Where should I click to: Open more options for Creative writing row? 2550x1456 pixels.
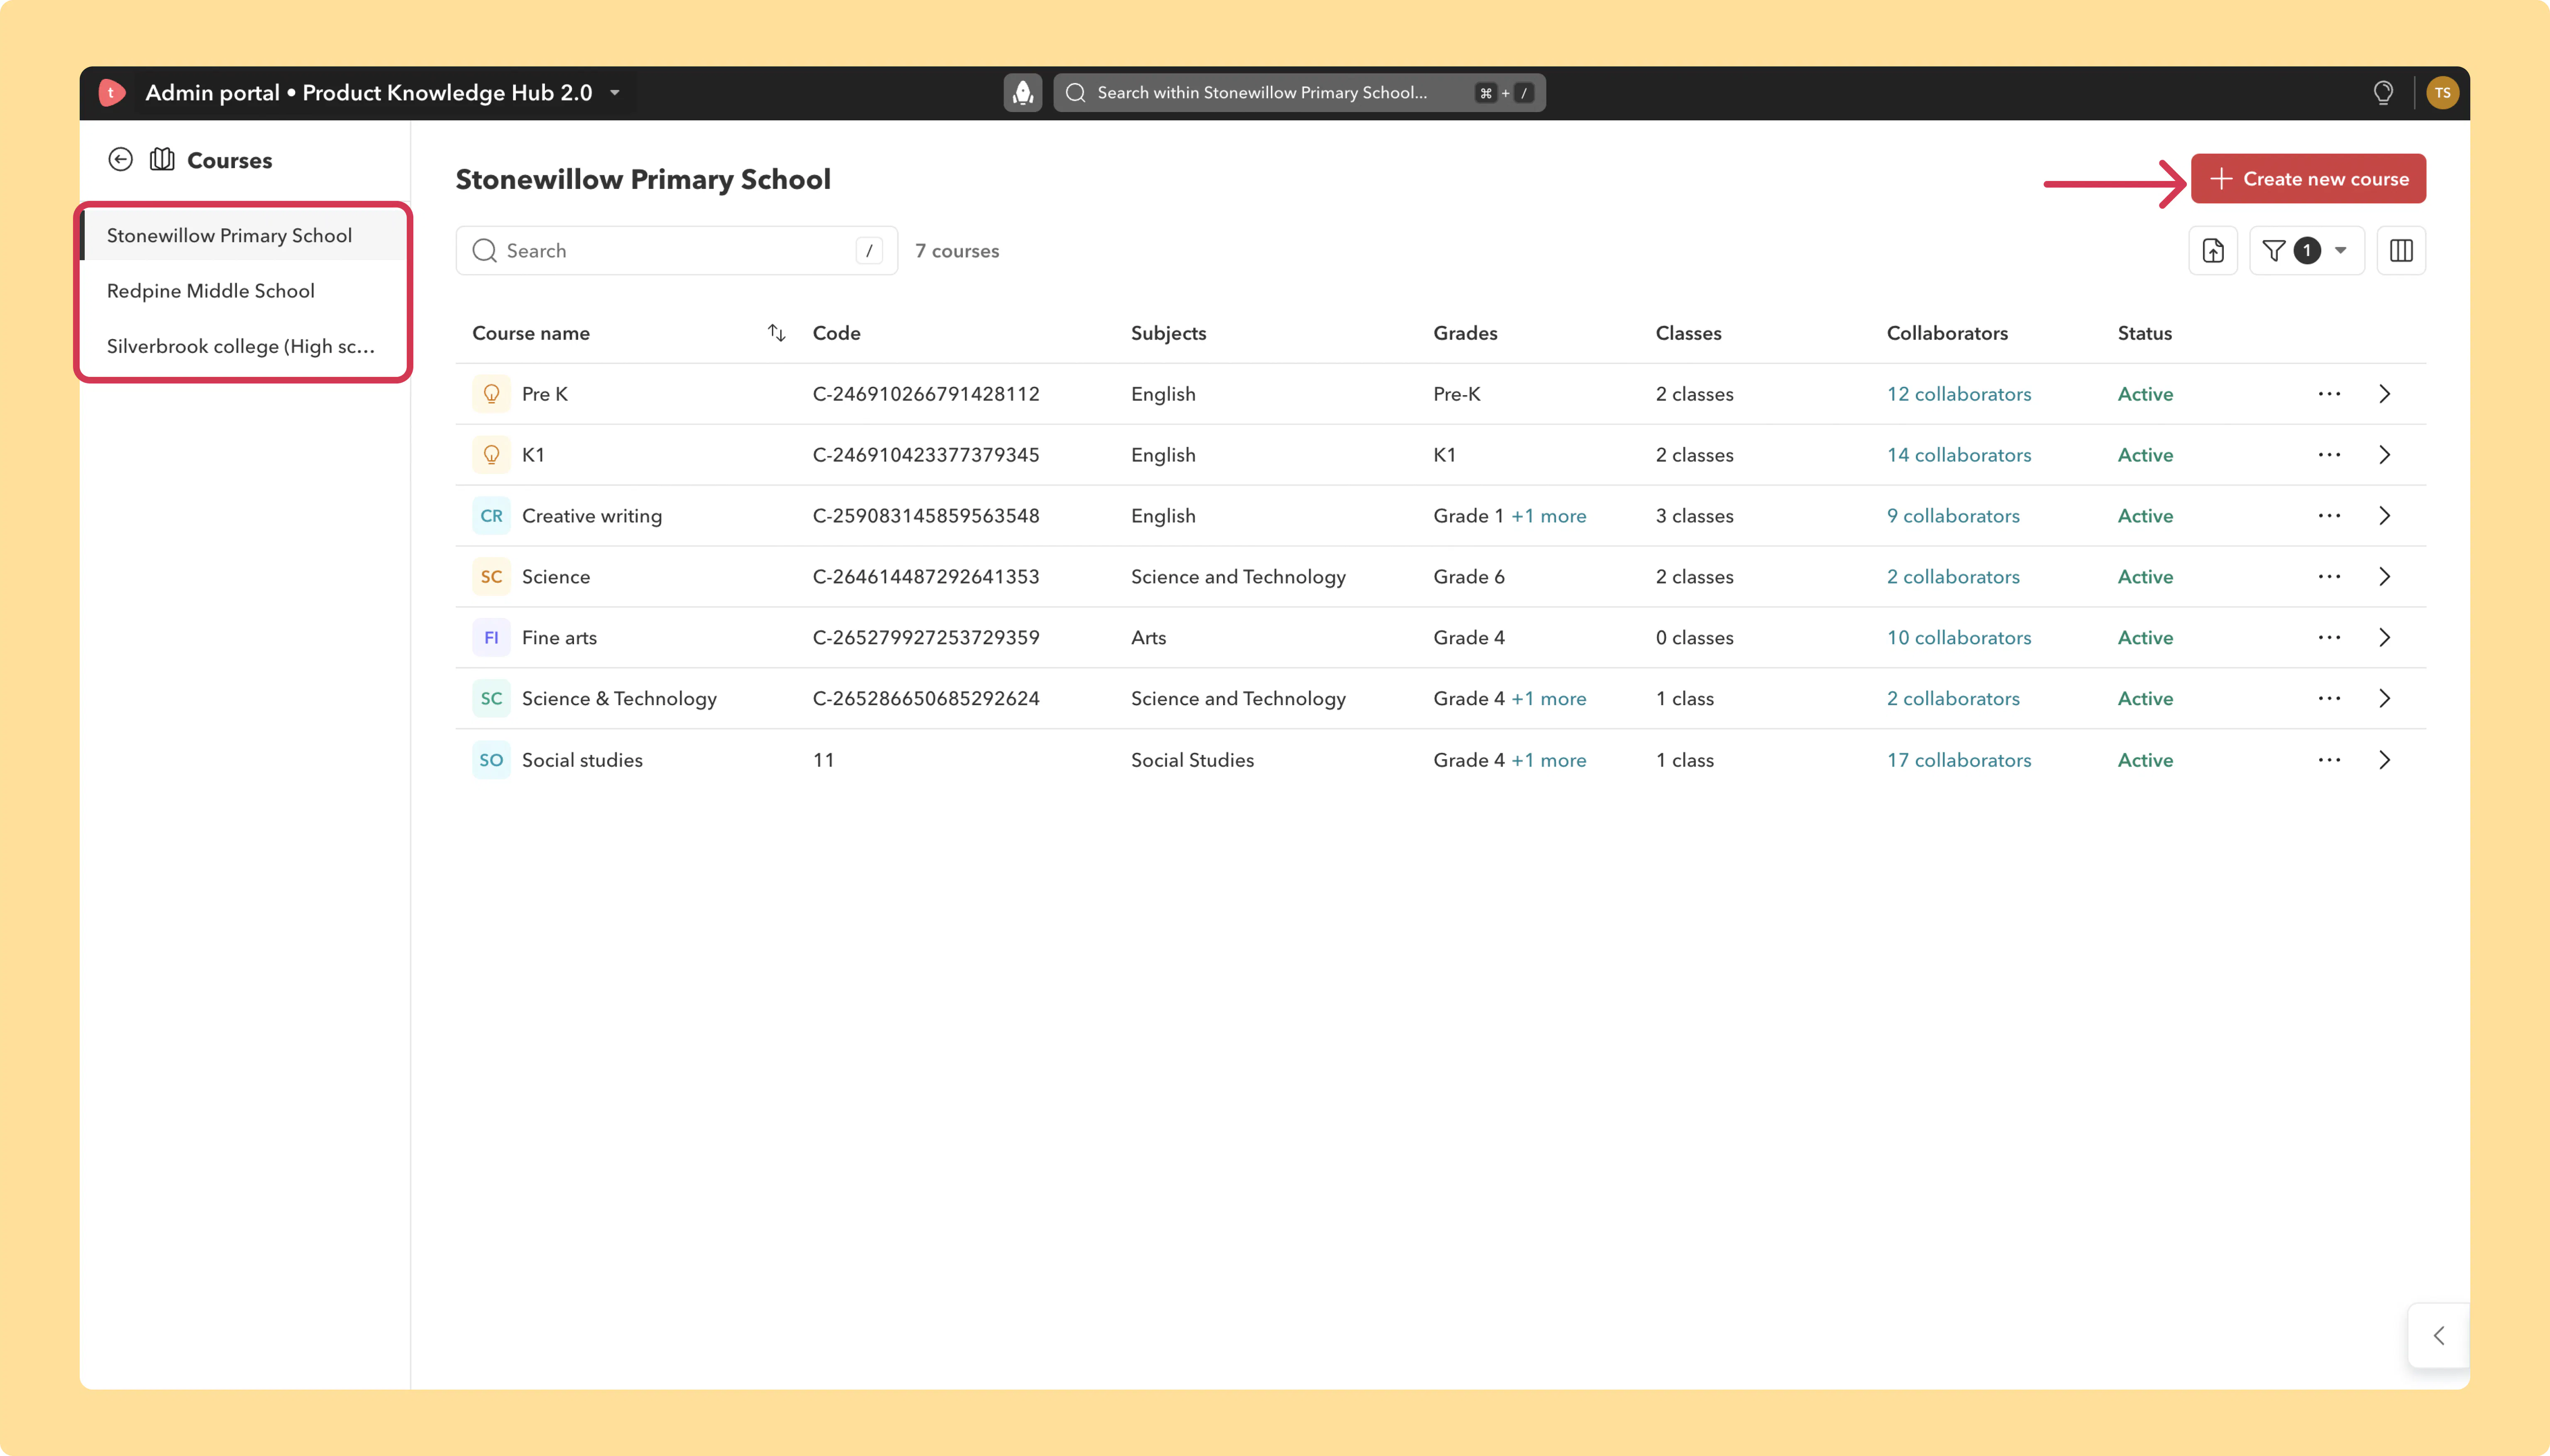point(2329,516)
